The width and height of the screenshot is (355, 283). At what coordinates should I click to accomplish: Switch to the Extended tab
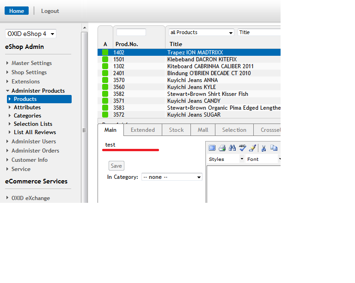click(x=143, y=130)
